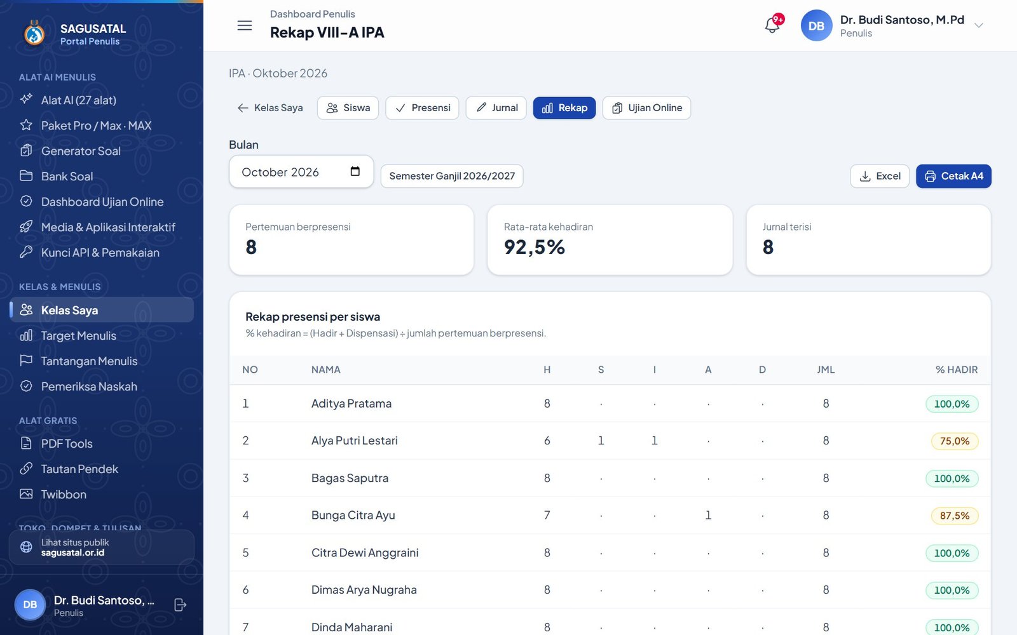Click Bunga Citra Ayu name
Screen dimensions: 1017x635
tap(353, 516)
